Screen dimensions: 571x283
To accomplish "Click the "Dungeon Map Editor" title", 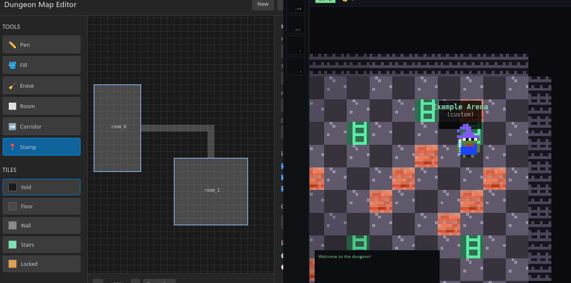I will point(41,5).
